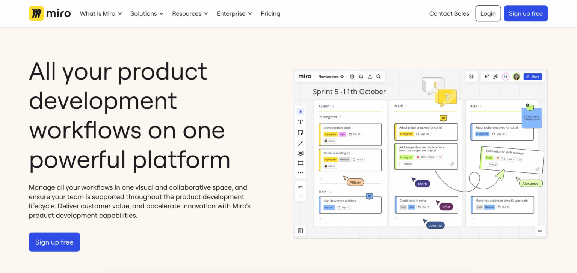Click the board settings gear icon
Screen dimensions: 577x273
[x=352, y=76]
